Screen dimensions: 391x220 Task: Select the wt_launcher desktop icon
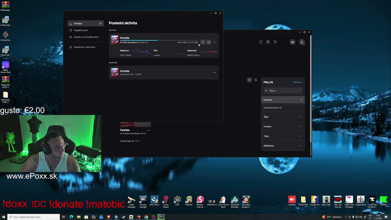5,36
